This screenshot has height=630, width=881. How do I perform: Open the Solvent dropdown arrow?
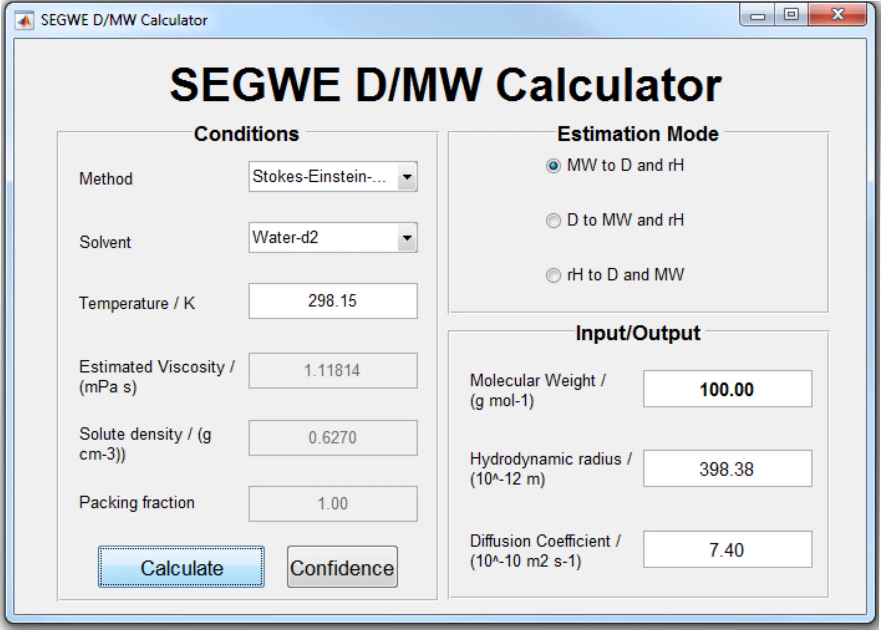point(407,238)
